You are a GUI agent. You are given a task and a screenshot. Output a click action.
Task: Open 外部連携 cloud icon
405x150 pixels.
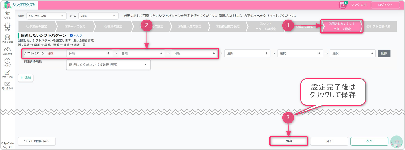[7, 50]
